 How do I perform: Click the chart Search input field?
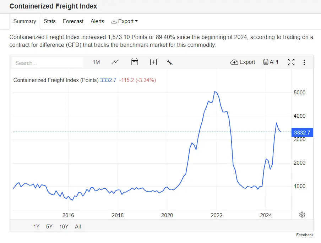coord(48,63)
